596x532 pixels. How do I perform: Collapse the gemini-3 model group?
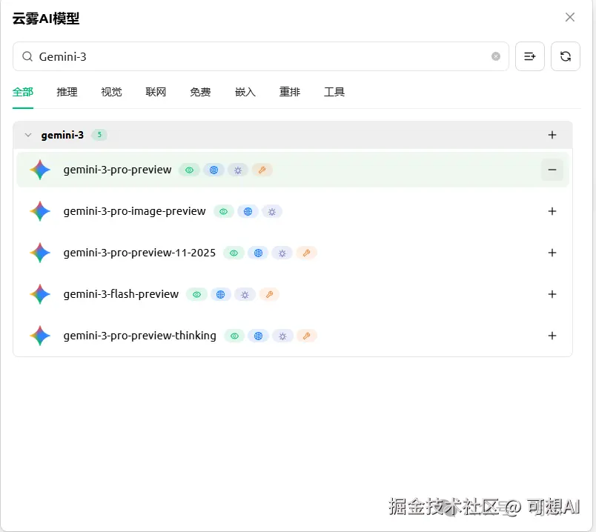coord(28,135)
